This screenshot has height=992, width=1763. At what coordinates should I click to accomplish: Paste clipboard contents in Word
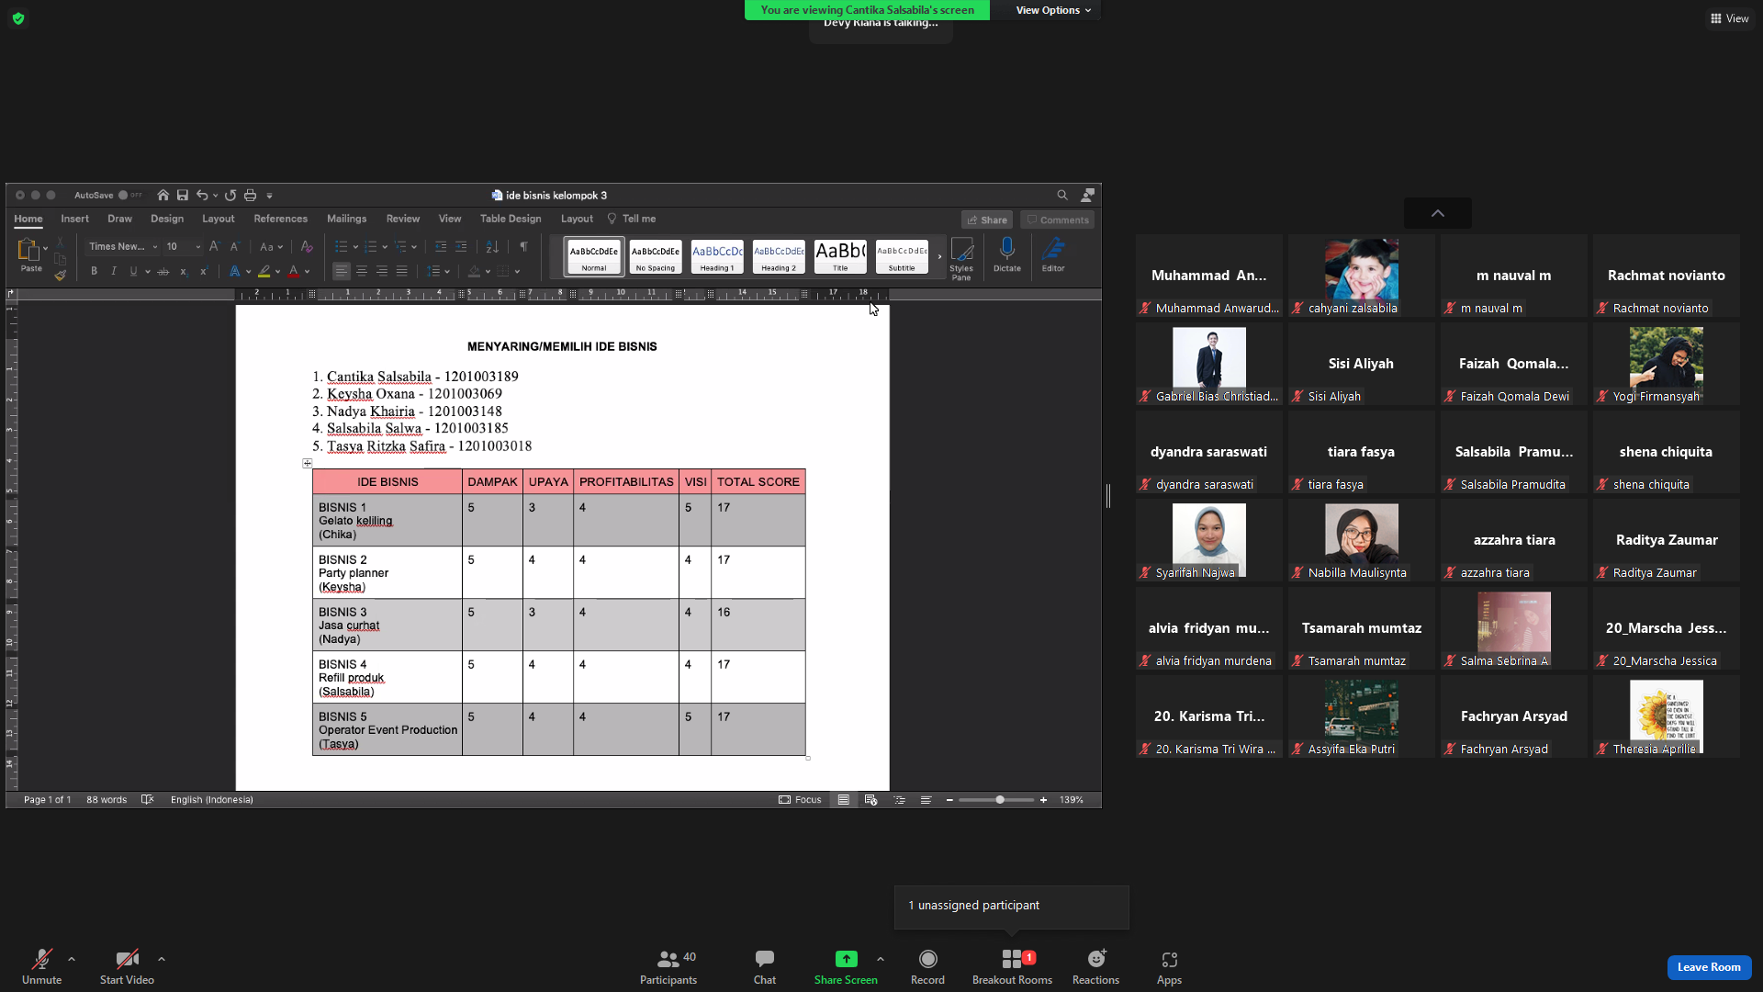(x=30, y=254)
